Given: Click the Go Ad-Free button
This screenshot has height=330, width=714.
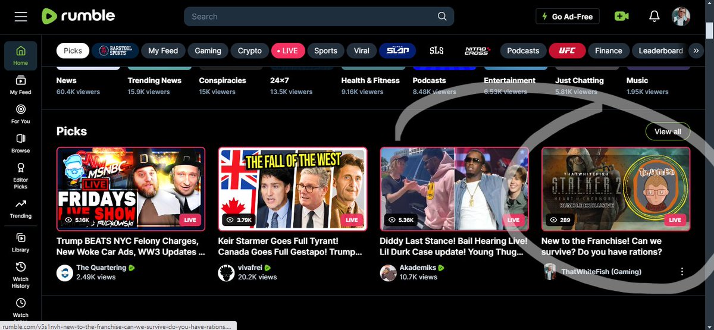Looking at the screenshot, I should click(x=568, y=17).
